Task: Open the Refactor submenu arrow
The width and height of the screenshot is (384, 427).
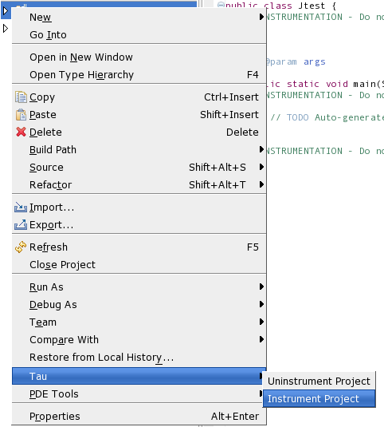Action: (x=261, y=184)
